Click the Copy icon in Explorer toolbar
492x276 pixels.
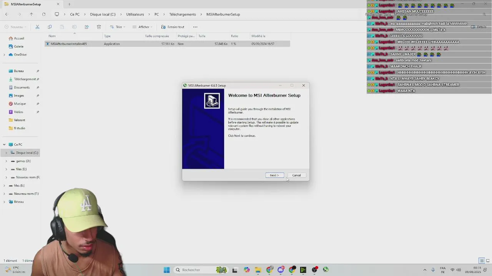click(x=50, y=27)
